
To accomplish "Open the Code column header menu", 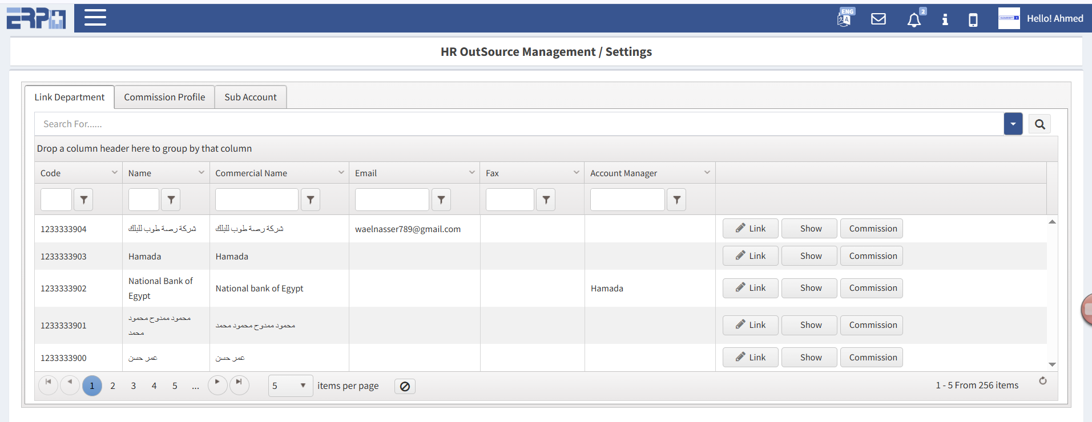I will 115,173.
